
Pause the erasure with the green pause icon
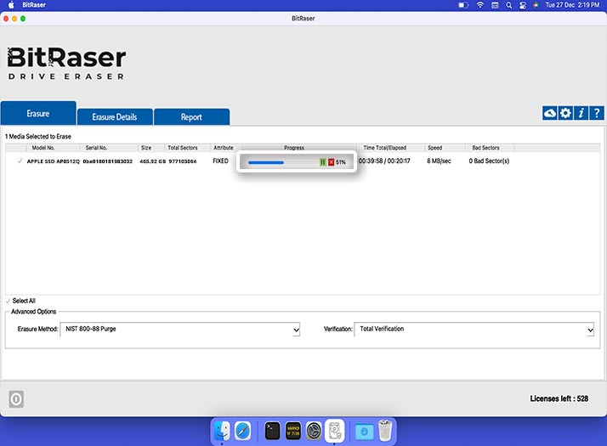click(x=323, y=162)
